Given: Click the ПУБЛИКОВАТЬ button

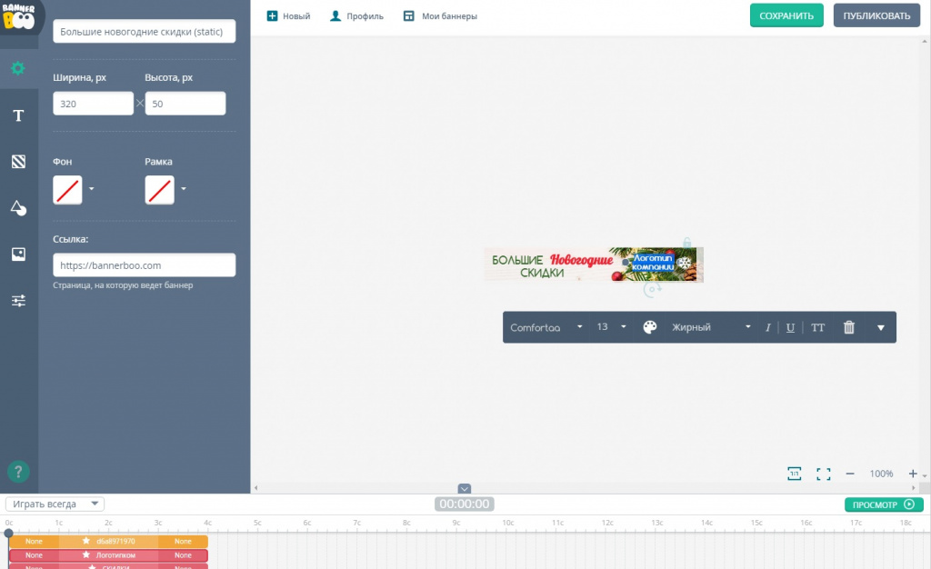Looking at the screenshot, I should click(877, 15).
